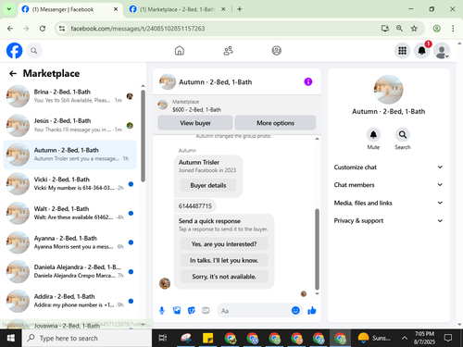Click the More options button
463x347 pixels.
(x=275, y=123)
